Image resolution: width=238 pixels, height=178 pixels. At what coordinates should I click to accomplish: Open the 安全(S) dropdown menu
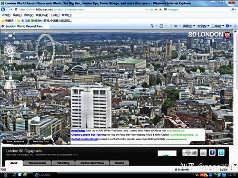click(203, 26)
